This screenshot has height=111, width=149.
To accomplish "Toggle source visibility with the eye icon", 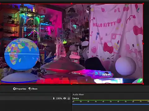I will pos(65,98).
